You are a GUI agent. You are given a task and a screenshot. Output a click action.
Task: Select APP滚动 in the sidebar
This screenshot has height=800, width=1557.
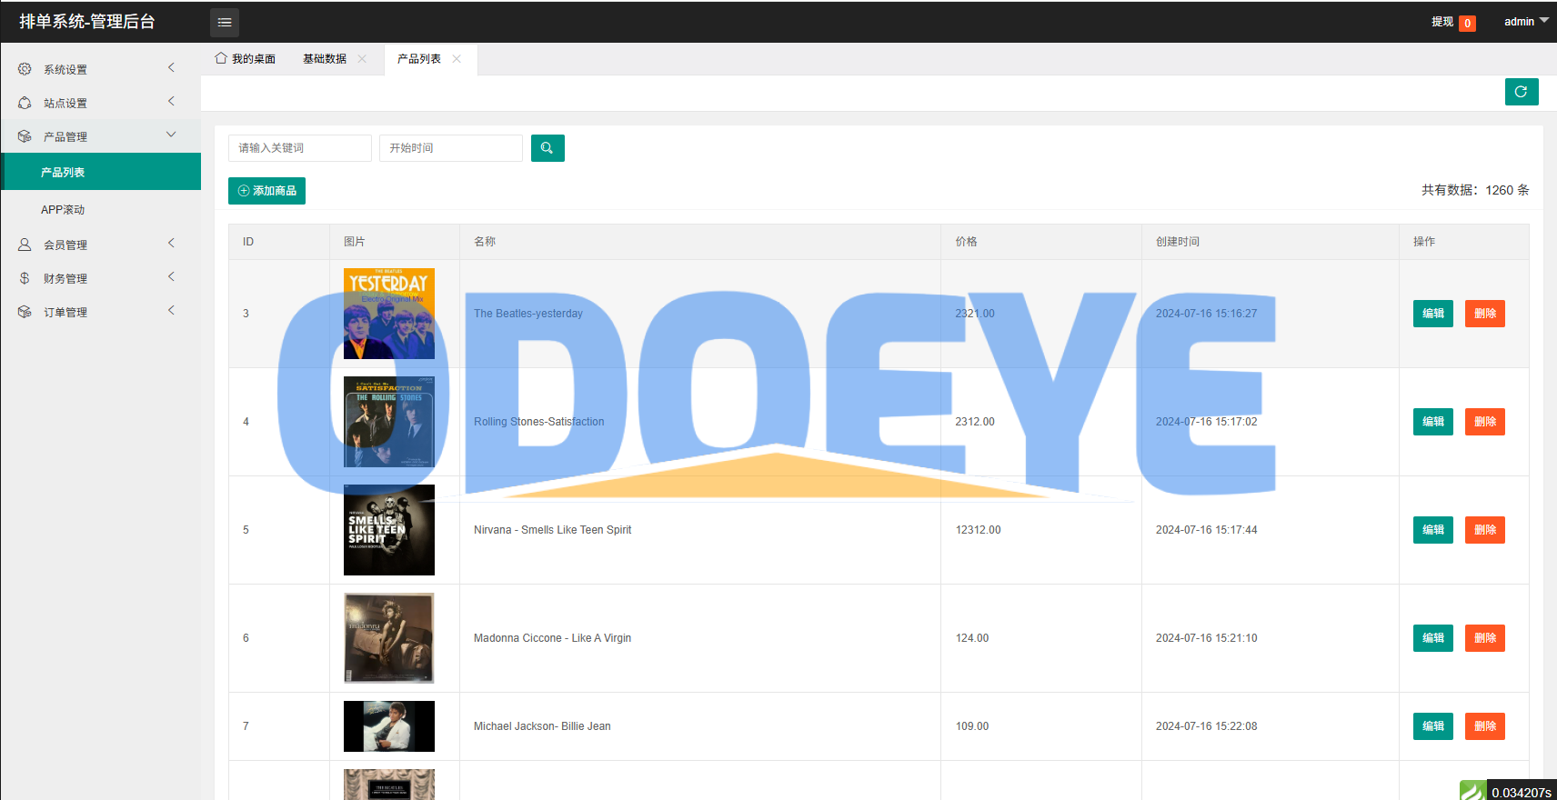[x=63, y=210]
